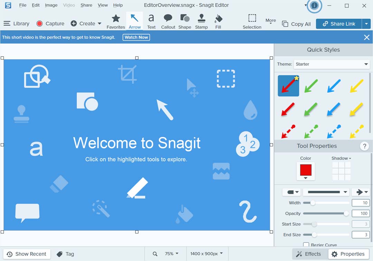Select the Fill bucket tool
Screen dimensions: 373x261
(218, 21)
